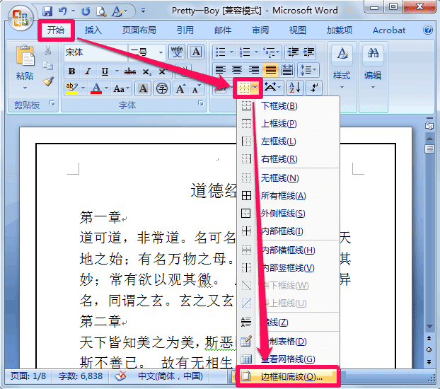Cut selection with scissors icon
This screenshot has height=389, width=440.
click(x=47, y=50)
